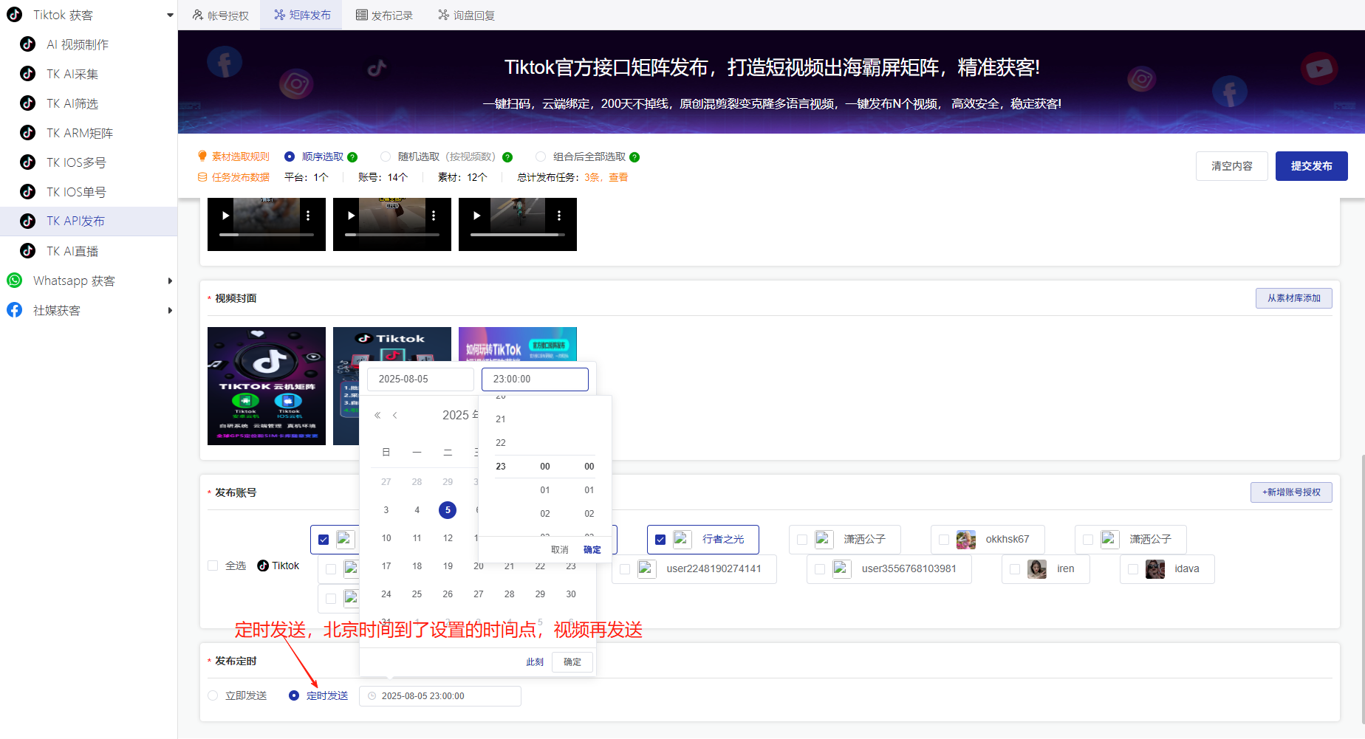Click the Whatsapp 获客 sidebar icon
This screenshot has width=1365, height=739.
14,281
